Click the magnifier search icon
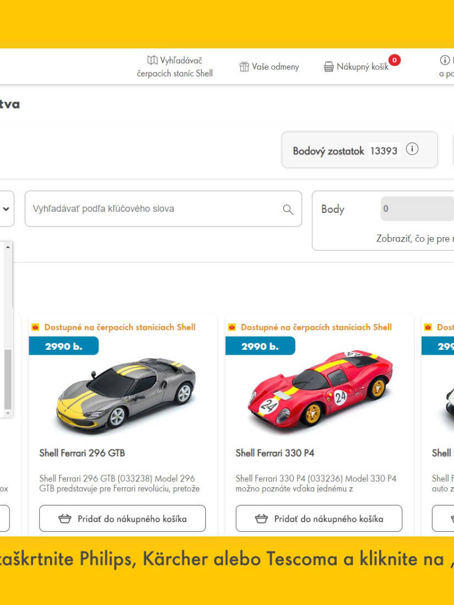Image resolution: width=454 pixels, height=605 pixels. click(288, 210)
